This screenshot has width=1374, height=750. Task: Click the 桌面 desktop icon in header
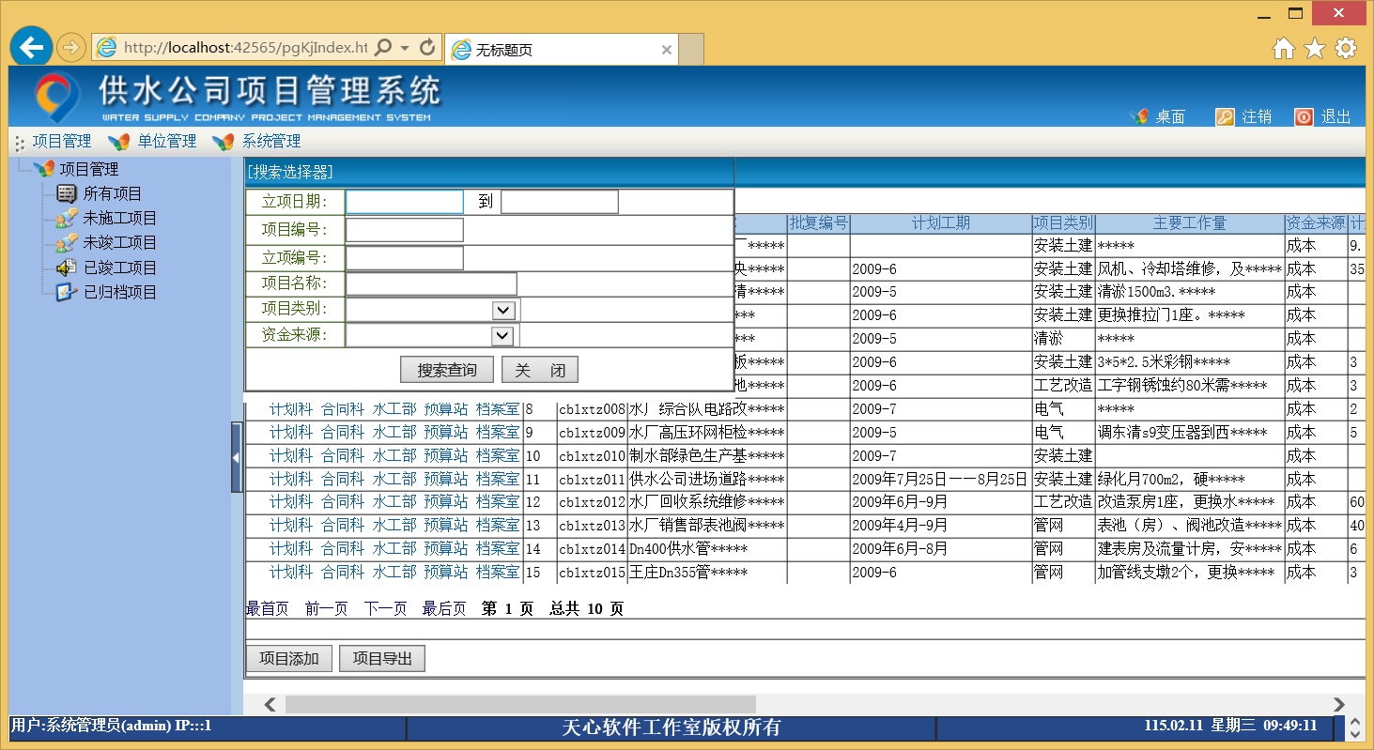(1139, 116)
